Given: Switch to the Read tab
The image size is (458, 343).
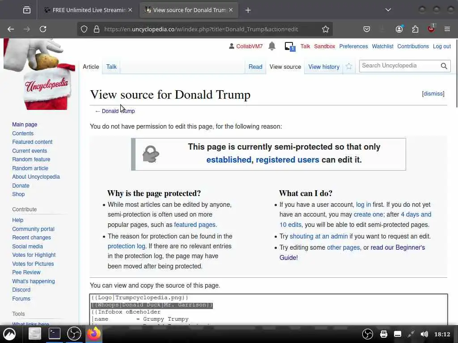Looking at the screenshot, I should pos(255,67).
